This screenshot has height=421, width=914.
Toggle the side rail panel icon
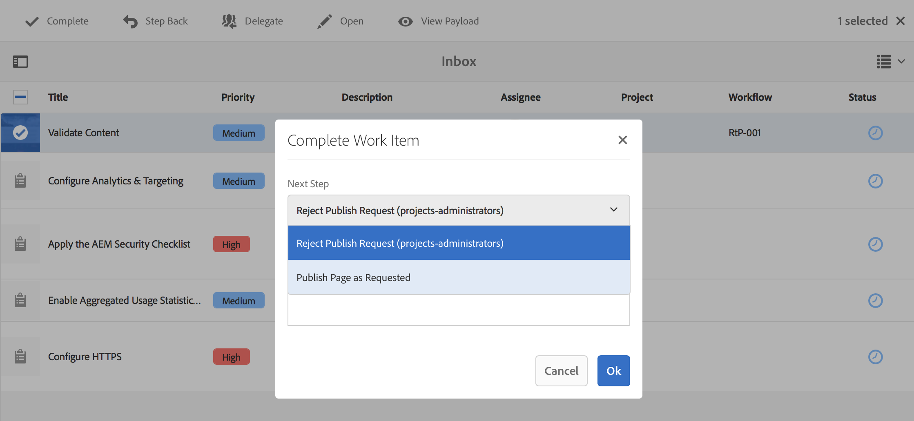point(20,62)
